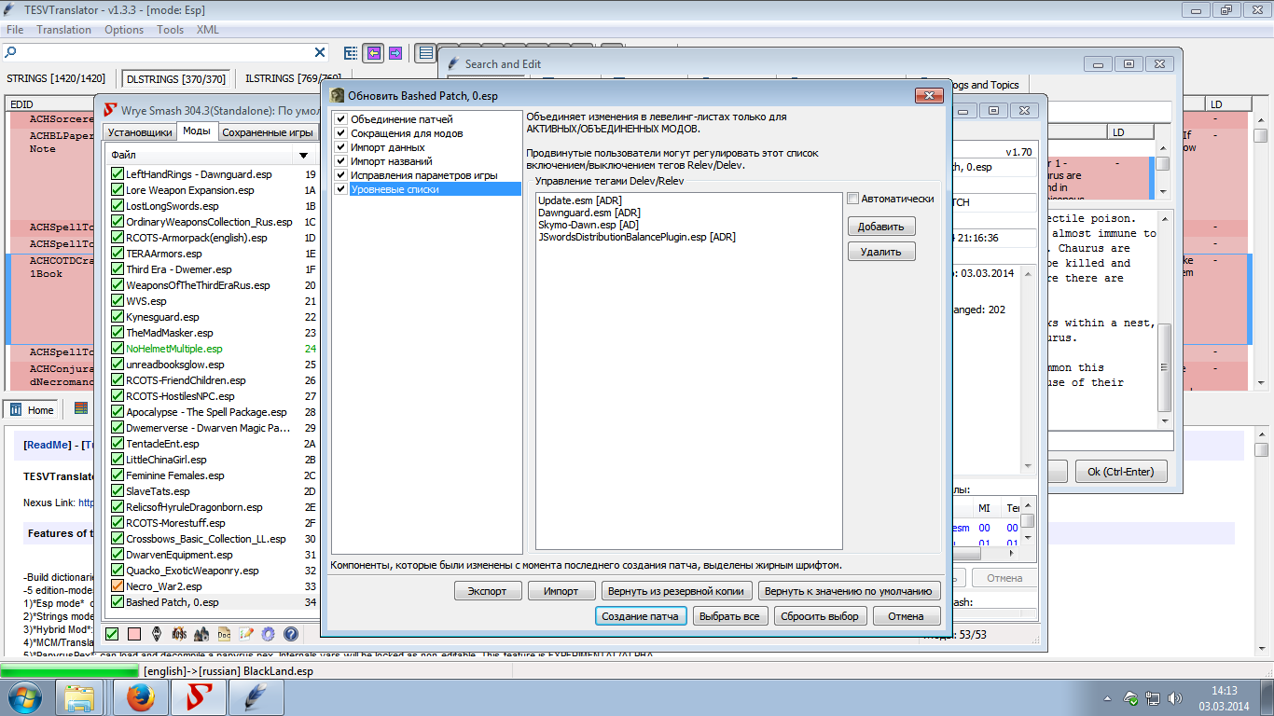This screenshot has width=1274, height=716.
Task: Click the purple right-arrow toolbar button
Action: (x=395, y=53)
